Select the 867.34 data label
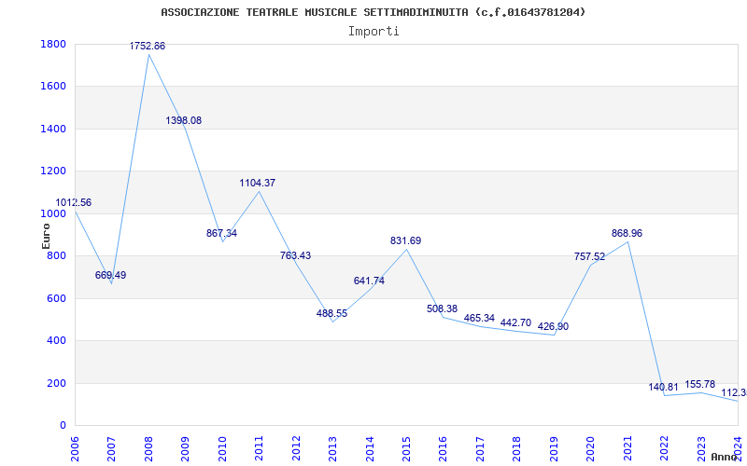The image size is (747, 466). pyautogui.click(x=221, y=234)
